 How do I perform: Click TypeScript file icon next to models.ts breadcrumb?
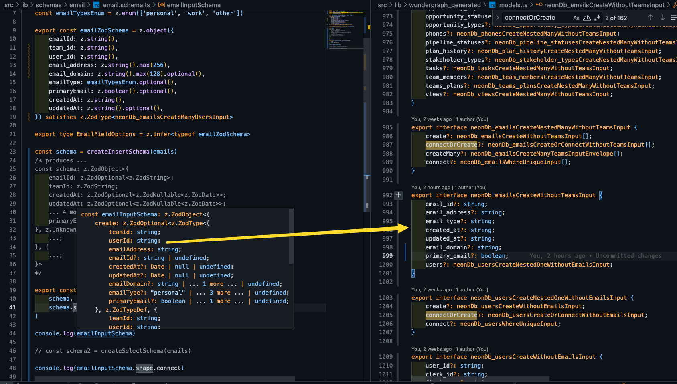[492, 5]
